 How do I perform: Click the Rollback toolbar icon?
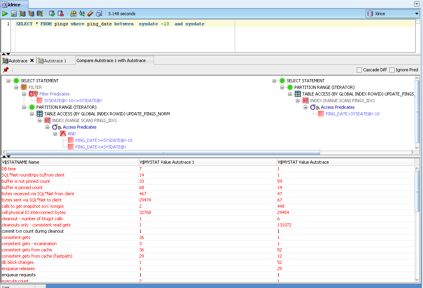point(61,14)
